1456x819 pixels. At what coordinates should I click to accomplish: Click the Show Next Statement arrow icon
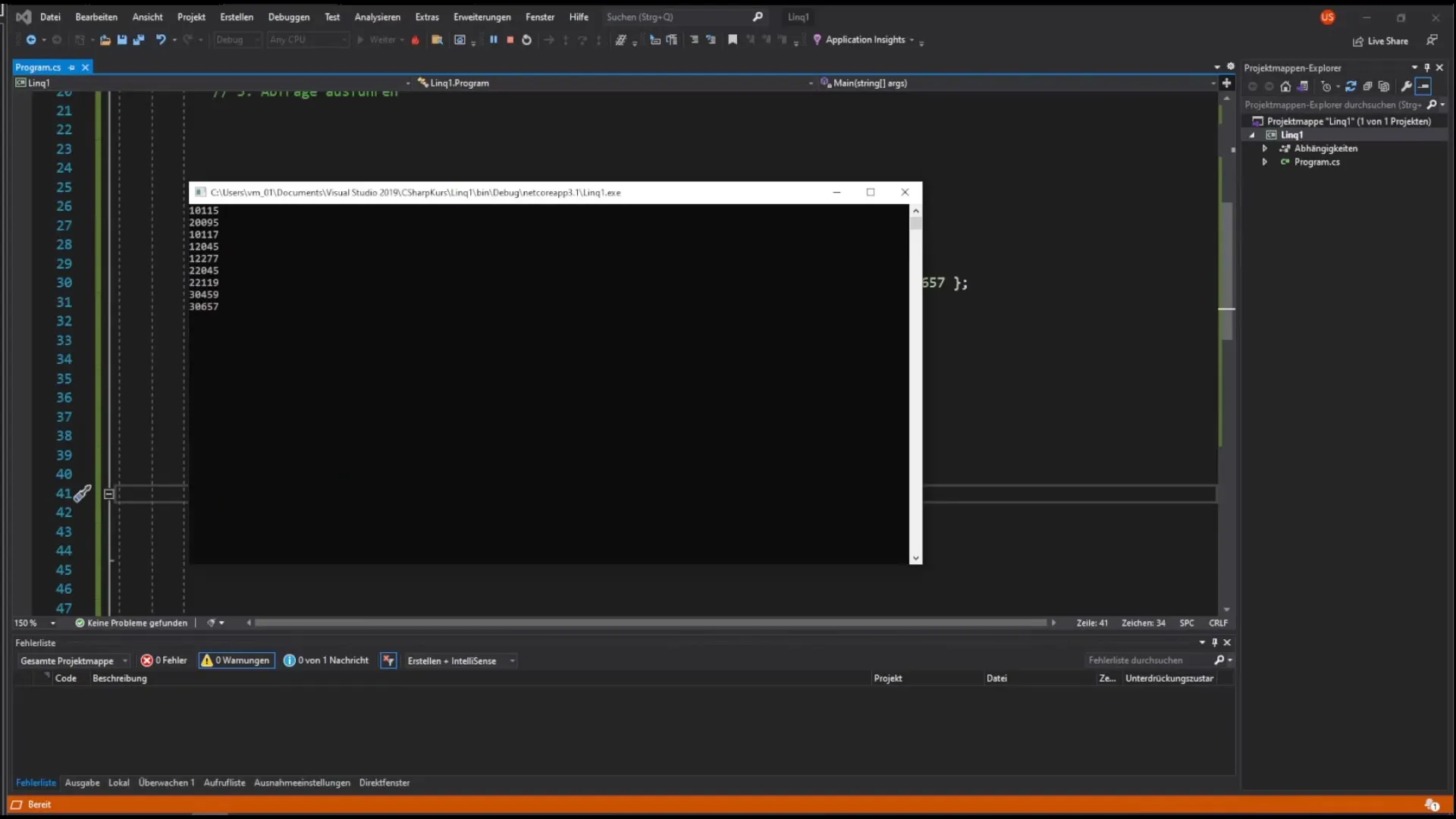[x=549, y=40]
